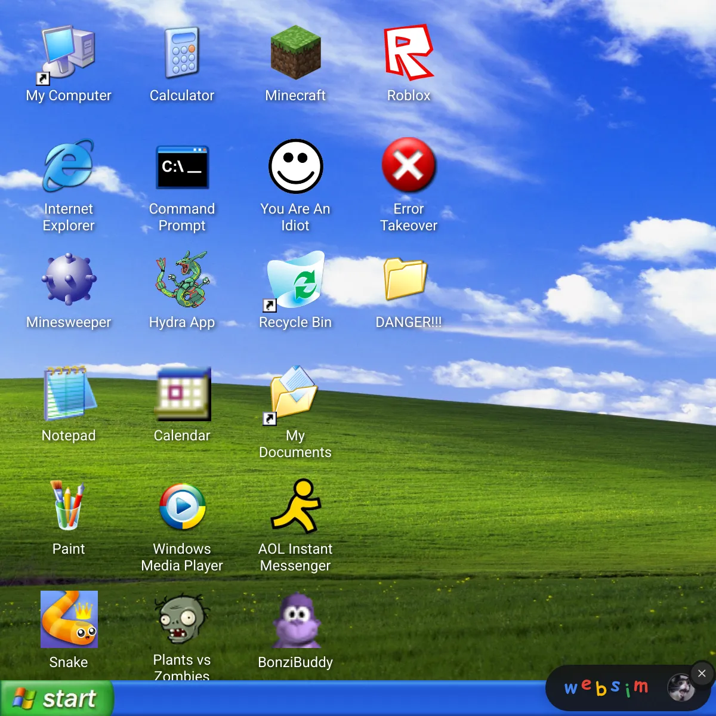Open Internet Explorer icon

(69, 165)
